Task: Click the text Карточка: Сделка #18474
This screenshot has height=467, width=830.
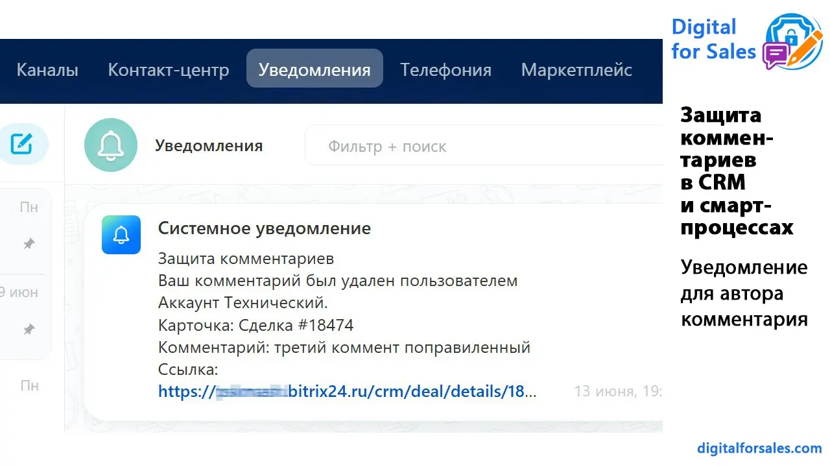Action: coord(256,325)
